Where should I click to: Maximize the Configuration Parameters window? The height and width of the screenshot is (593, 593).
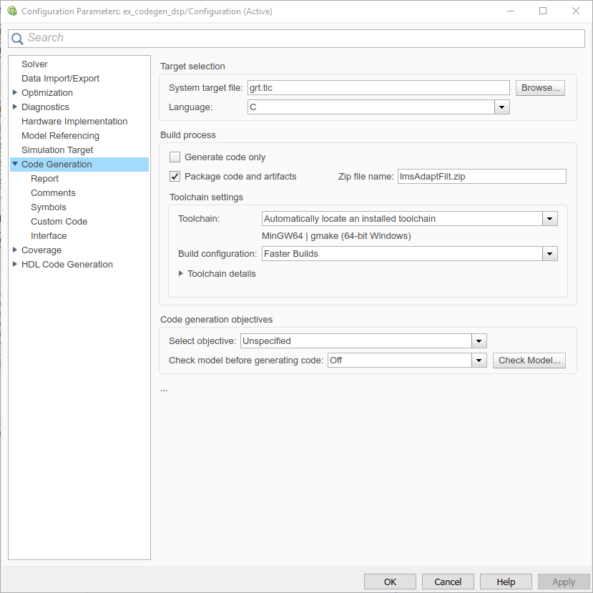pyautogui.click(x=543, y=11)
